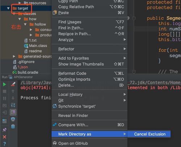Click the blue trash can icon
This screenshot has height=147, width=181.
point(13,126)
